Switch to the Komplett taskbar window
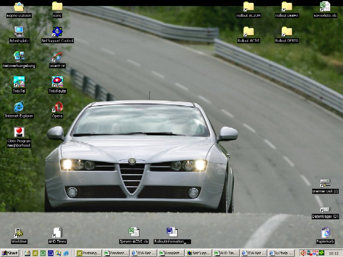This screenshot has height=257, width=343. tap(172, 253)
